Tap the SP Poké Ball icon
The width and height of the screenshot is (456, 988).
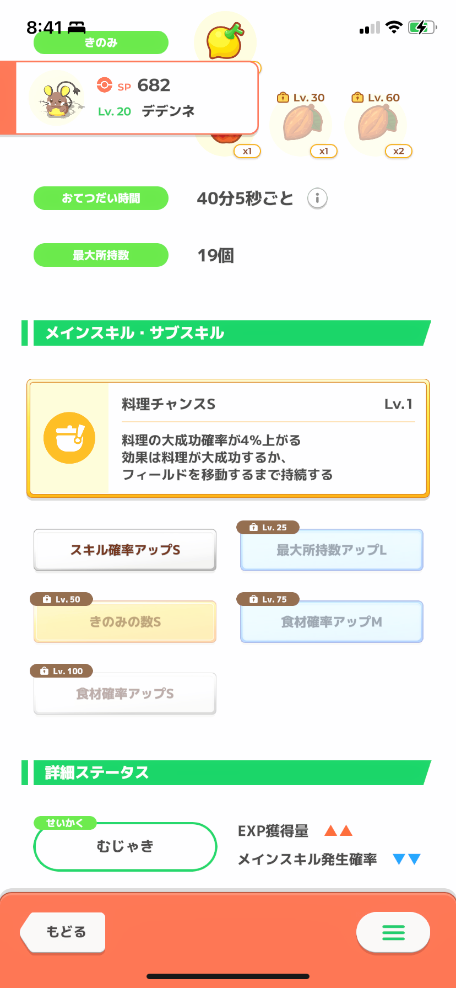(x=104, y=85)
